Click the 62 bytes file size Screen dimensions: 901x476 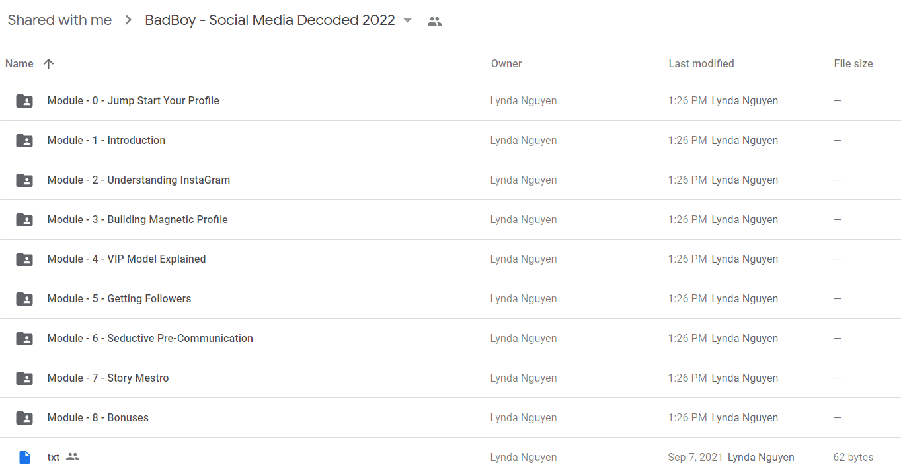(853, 458)
